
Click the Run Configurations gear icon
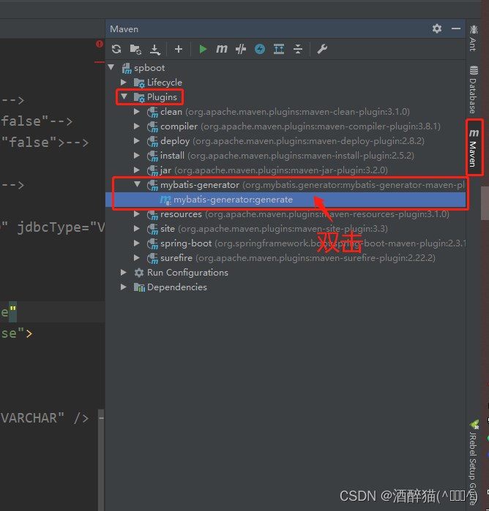pos(139,273)
